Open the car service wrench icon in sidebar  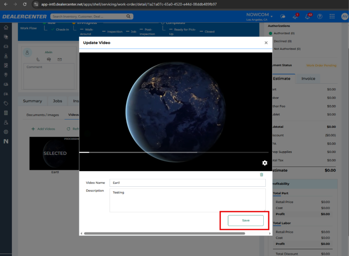[6, 94]
